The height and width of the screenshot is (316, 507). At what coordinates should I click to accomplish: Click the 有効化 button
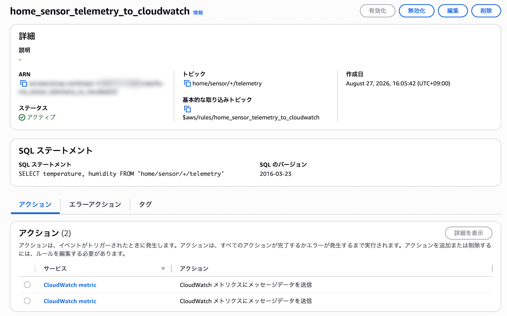(x=377, y=11)
